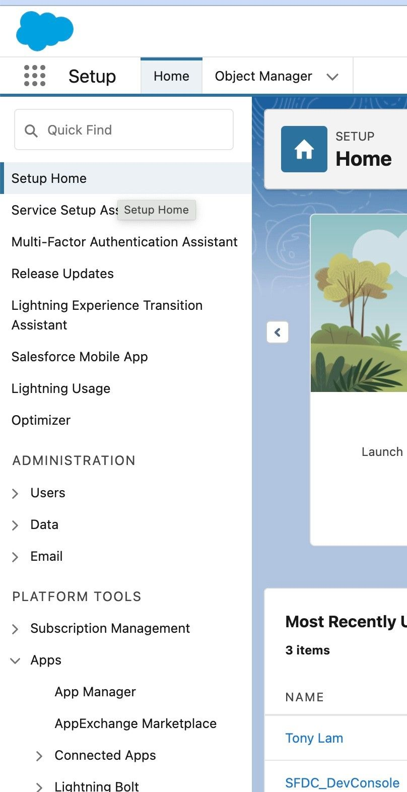Image resolution: width=407 pixels, height=792 pixels.
Task: Collapse the Apps section
Action: pos(15,661)
